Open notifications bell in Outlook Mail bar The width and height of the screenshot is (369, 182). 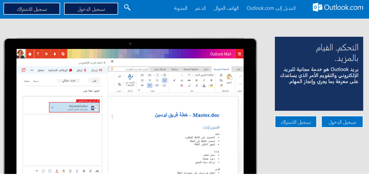55,54
